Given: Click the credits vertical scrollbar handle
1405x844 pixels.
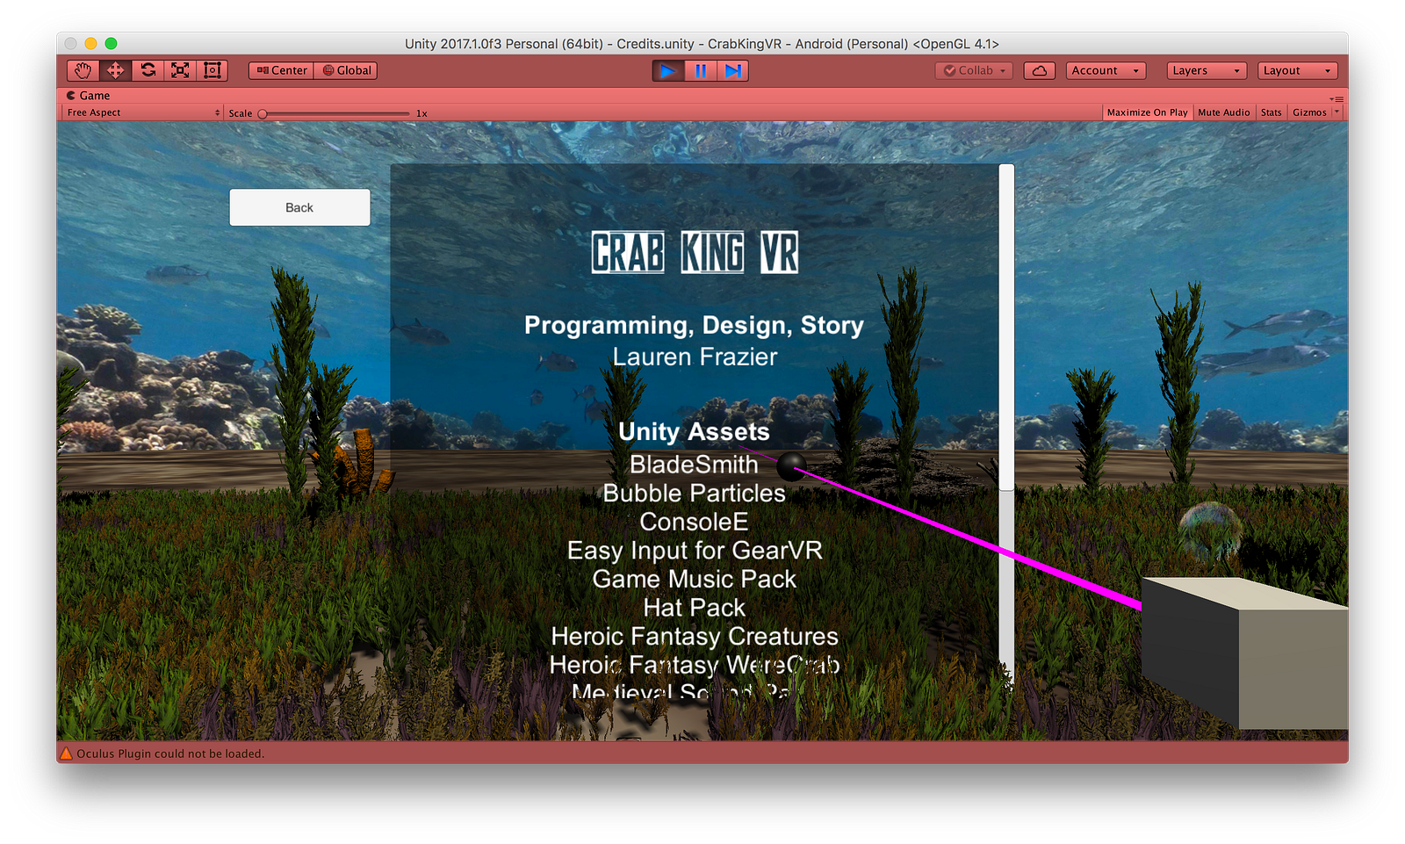Looking at the screenshot, I should pos(1006,327).
